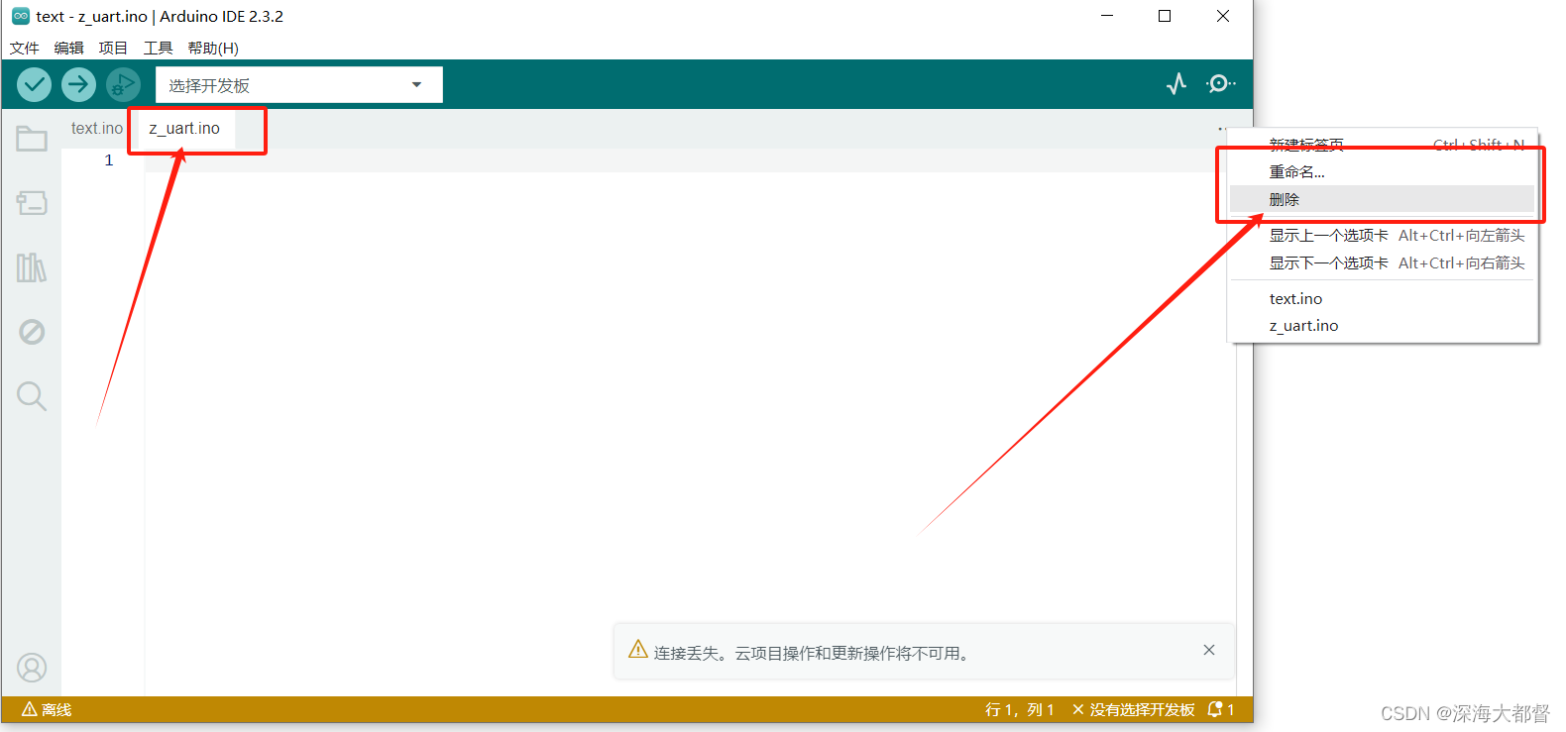Open the board selection dropdown

point(298,85)
